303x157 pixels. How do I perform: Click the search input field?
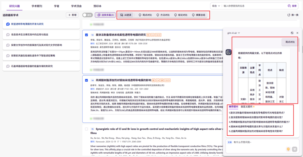252,6
